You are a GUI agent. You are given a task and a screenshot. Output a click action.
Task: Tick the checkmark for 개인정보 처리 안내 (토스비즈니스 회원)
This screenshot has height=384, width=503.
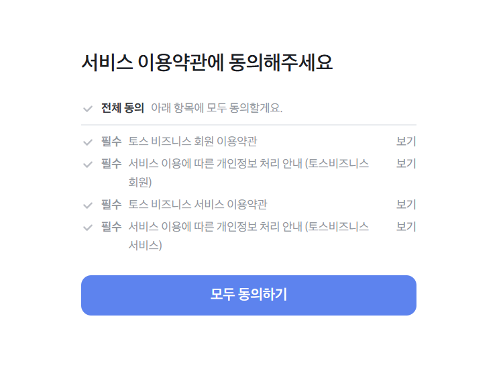(88, 164)
